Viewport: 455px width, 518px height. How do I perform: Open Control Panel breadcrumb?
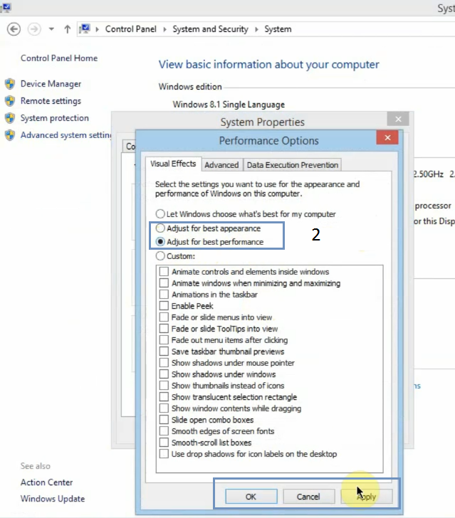pos(131,29)
